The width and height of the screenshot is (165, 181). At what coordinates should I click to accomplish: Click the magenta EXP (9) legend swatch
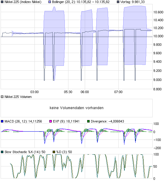tap(51, 121)
